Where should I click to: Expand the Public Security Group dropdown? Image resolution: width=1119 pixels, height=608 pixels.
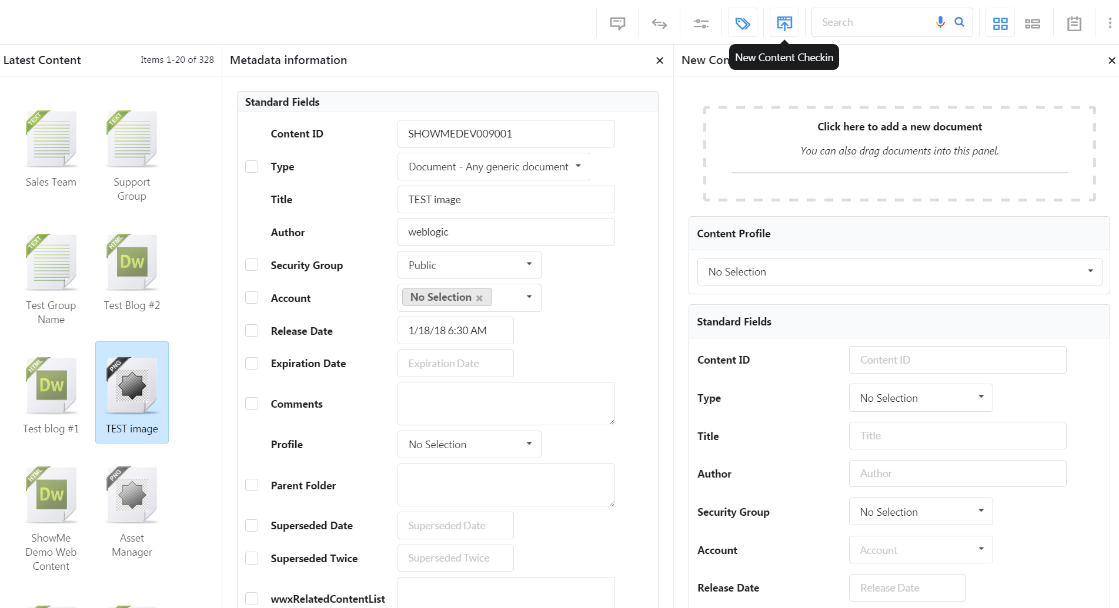tap(469, 265)
